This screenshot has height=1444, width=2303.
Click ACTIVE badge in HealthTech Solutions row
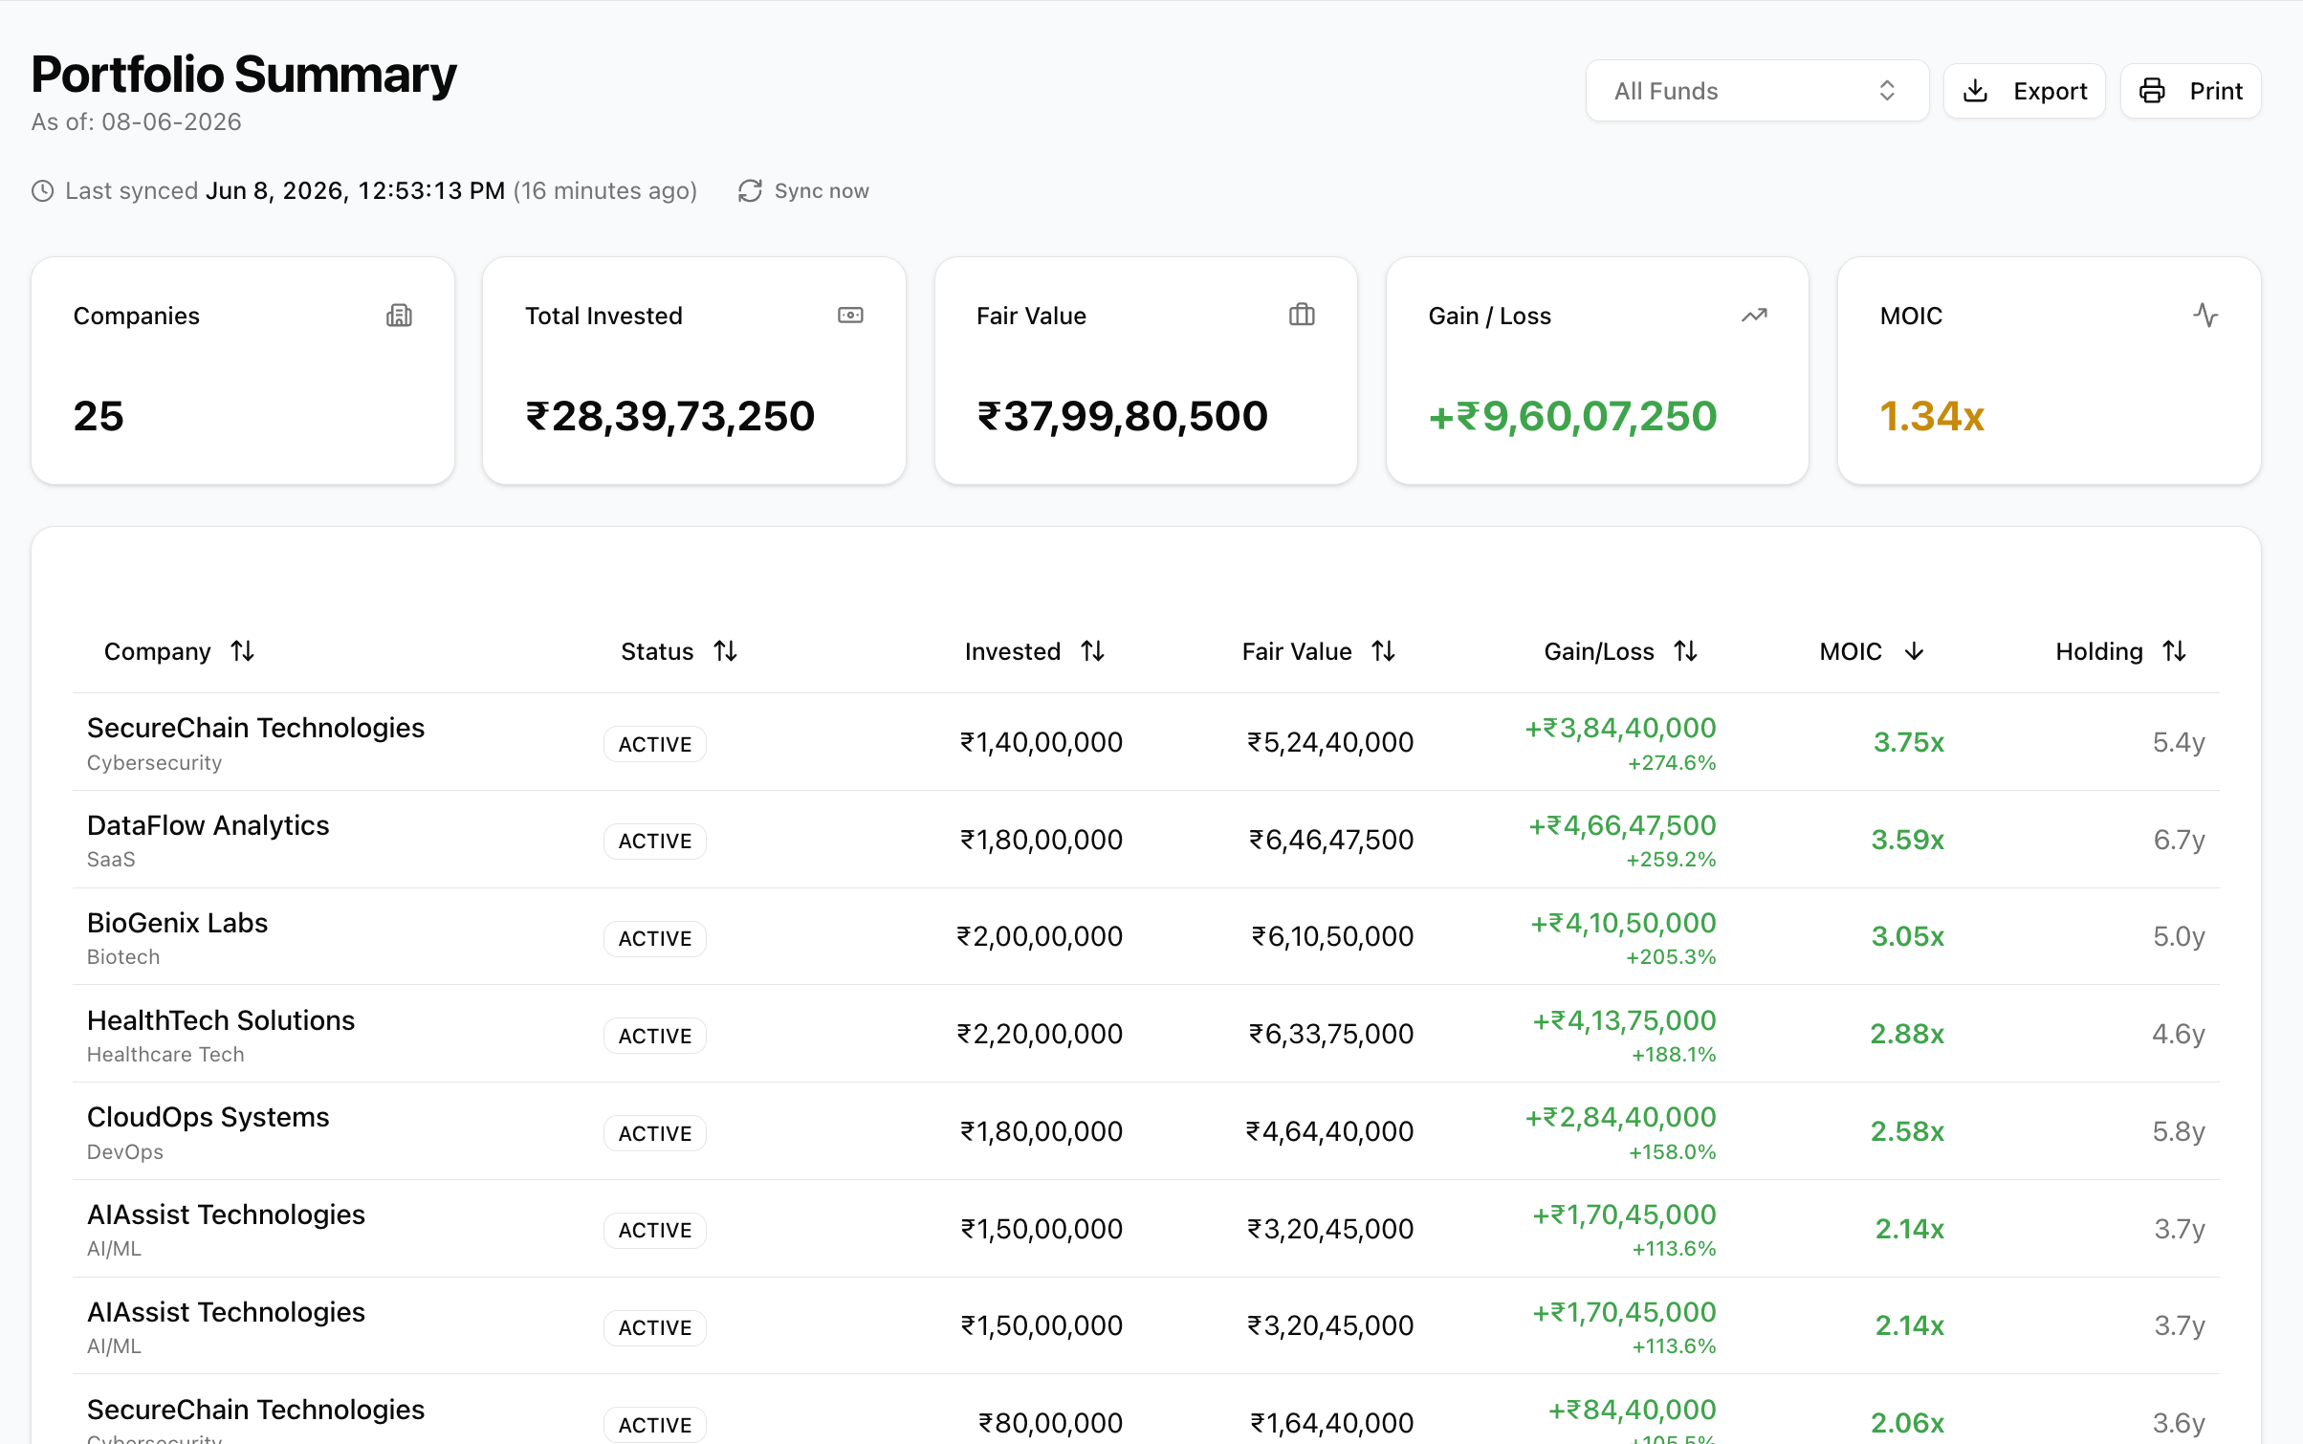click(655, 1036)
